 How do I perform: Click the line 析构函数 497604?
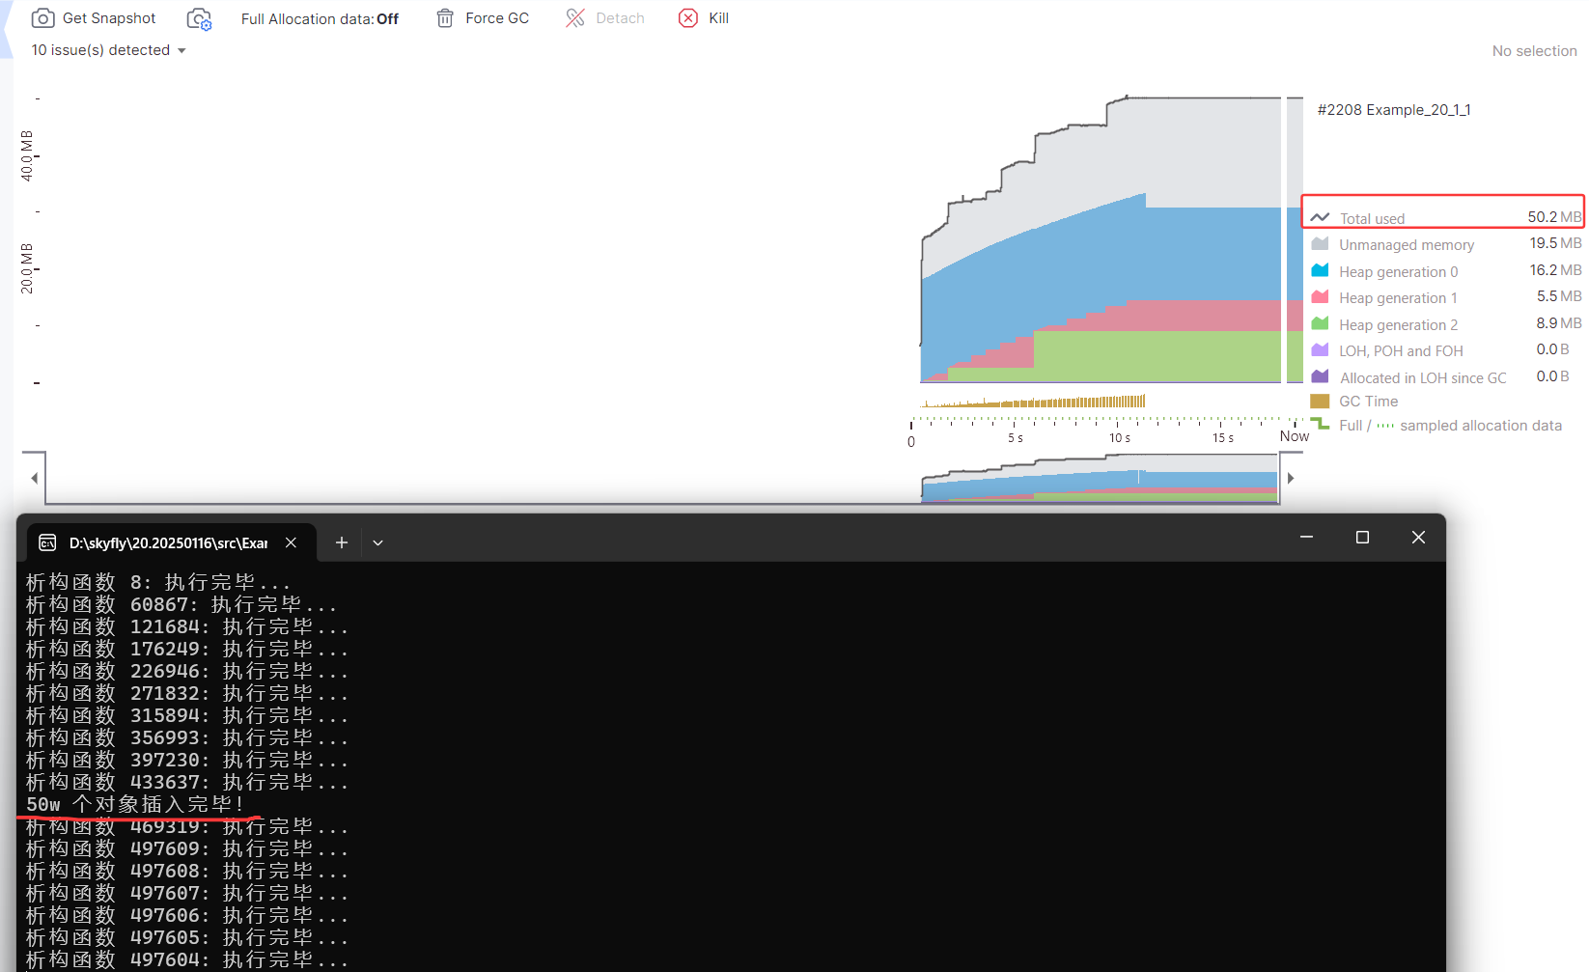[x=187, y=960]
